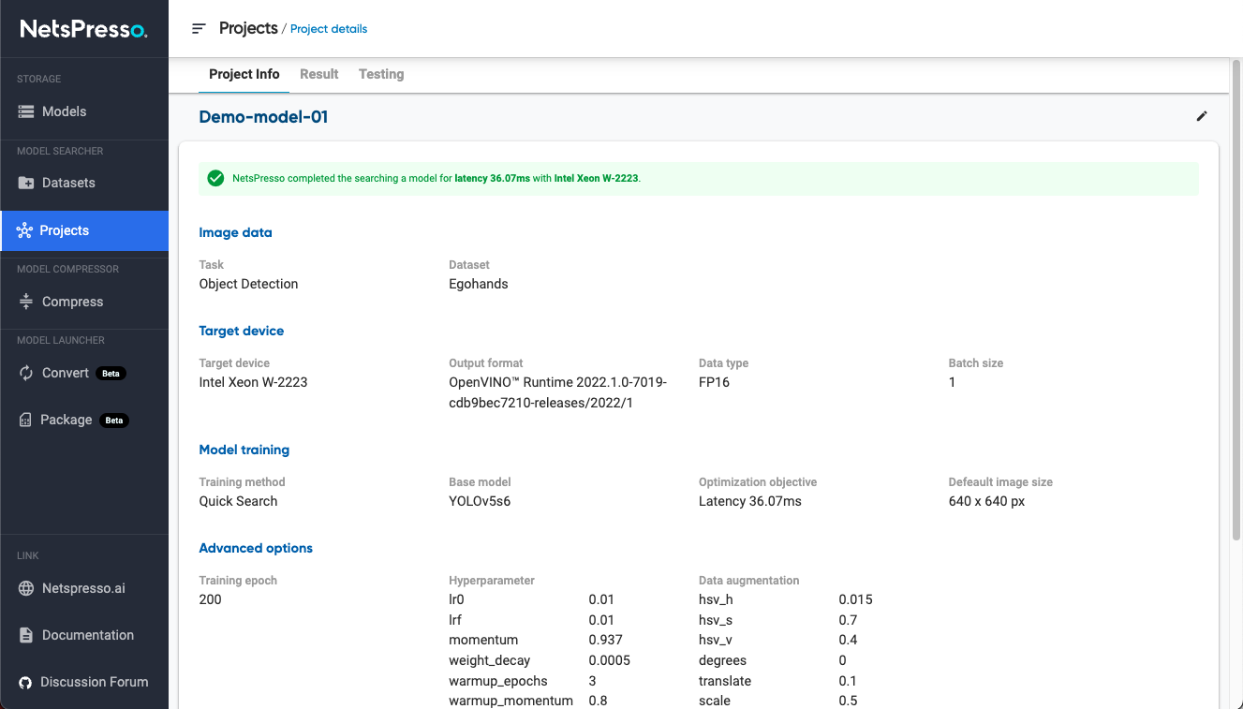The width and height of the screenshot is (1243, 709).
Task: Click the hsv_s value 0.7
Action: coord(848,620)
